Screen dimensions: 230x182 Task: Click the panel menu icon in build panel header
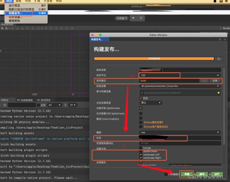point(225,40)
